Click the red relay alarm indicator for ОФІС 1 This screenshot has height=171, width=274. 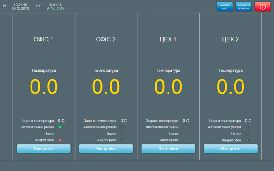(x=60, y=140)
